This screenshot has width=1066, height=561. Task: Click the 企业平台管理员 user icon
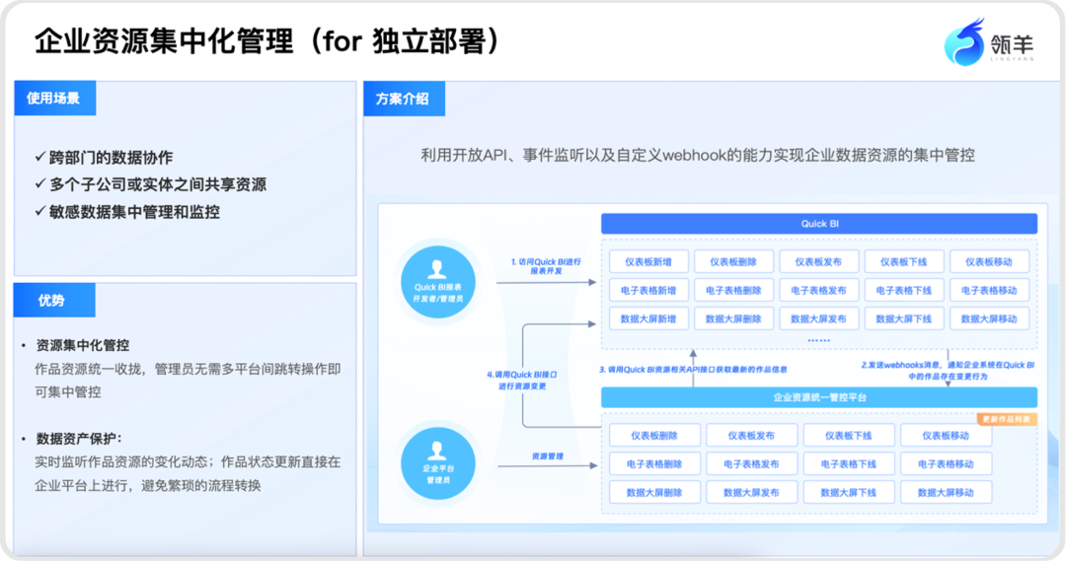pyautogui.click(x=438, y=463)
